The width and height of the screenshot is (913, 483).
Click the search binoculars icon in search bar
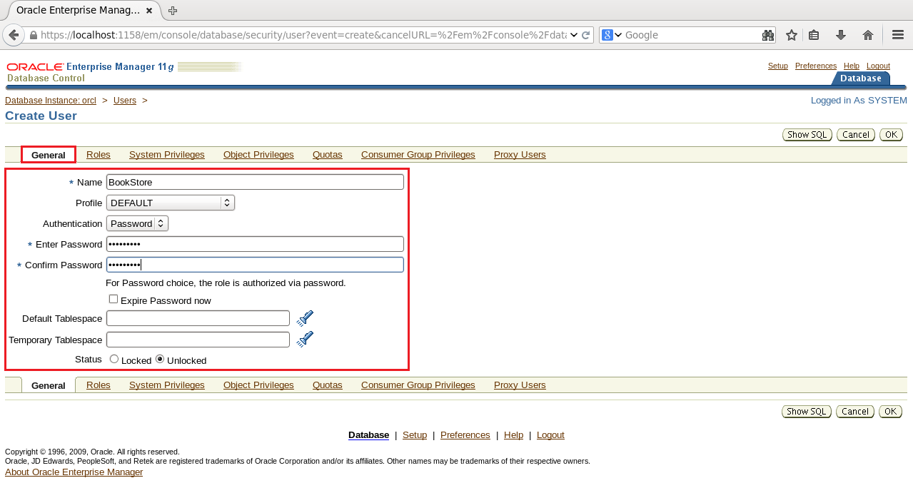coord(768,35)
